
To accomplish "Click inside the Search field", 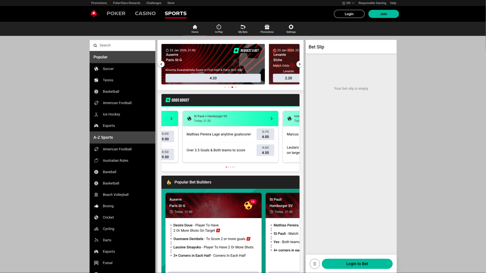I will click(x=119, y=45).
